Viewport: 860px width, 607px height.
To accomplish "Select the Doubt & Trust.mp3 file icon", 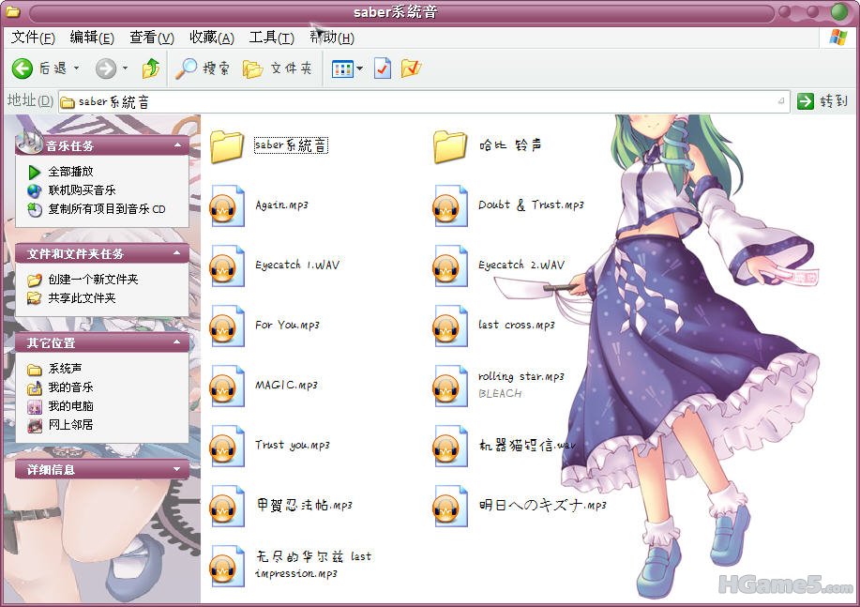I will (x=450, y=205).
